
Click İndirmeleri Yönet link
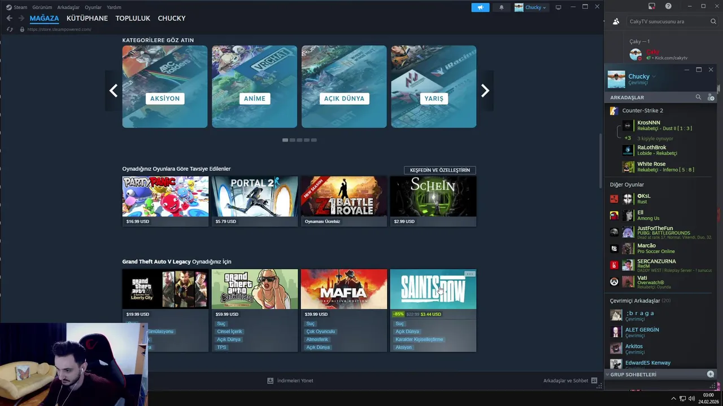(x=295, y=381)
